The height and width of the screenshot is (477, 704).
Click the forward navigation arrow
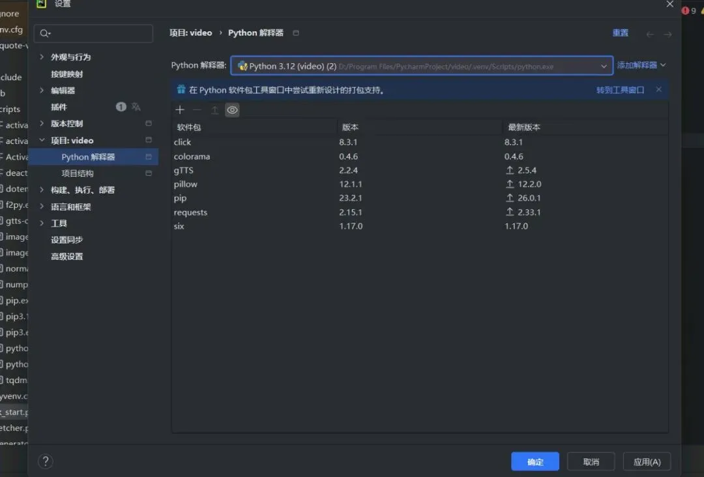pyautogui.click(x=667, y=34)
